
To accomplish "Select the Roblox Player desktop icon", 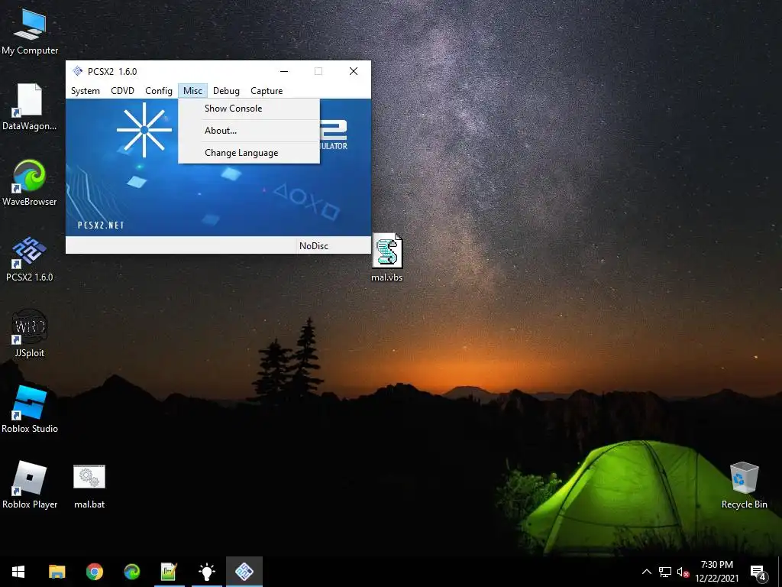I will pyautogui.click(x=30, y=485).
